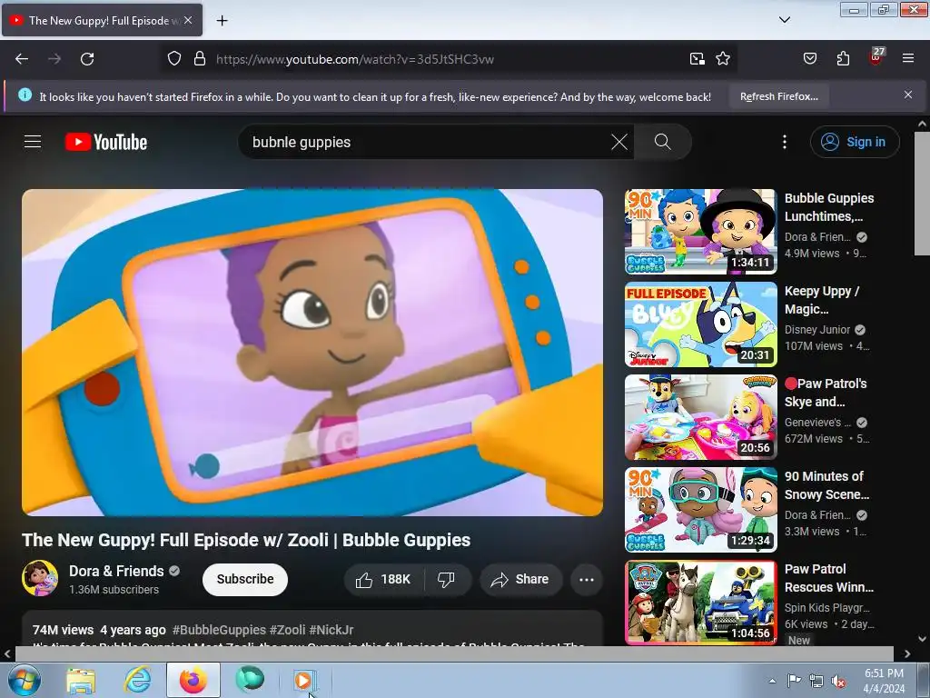930x698 pixels.
Task: Close The New Guppy browser tab
Action: [188, 20]
